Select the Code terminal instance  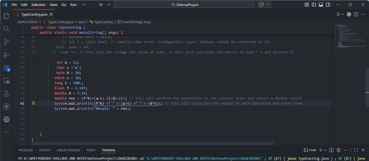click(310, 150)
